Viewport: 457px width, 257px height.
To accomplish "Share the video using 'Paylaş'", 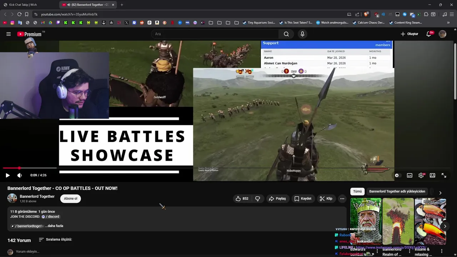I will [277, 198].
